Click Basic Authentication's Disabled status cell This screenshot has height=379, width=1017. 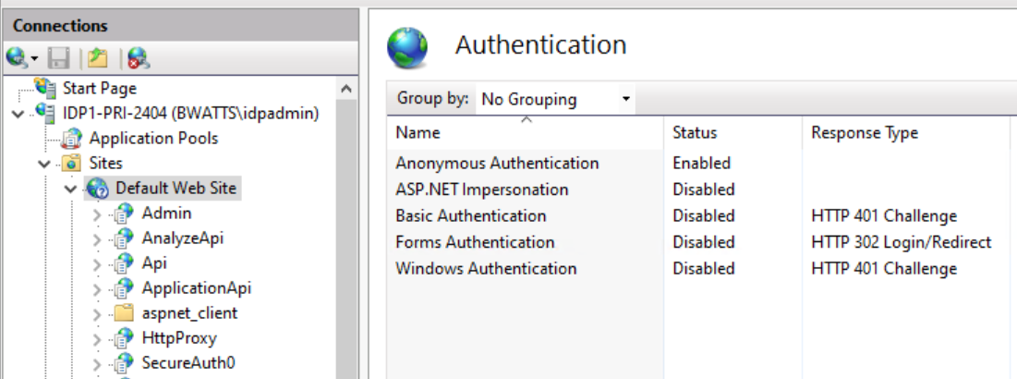[704, 215]
